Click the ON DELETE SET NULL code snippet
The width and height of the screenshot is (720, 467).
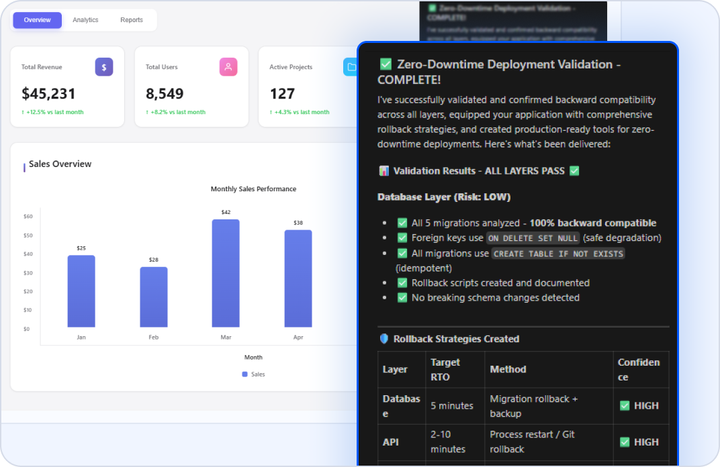(x=533, y=238)
